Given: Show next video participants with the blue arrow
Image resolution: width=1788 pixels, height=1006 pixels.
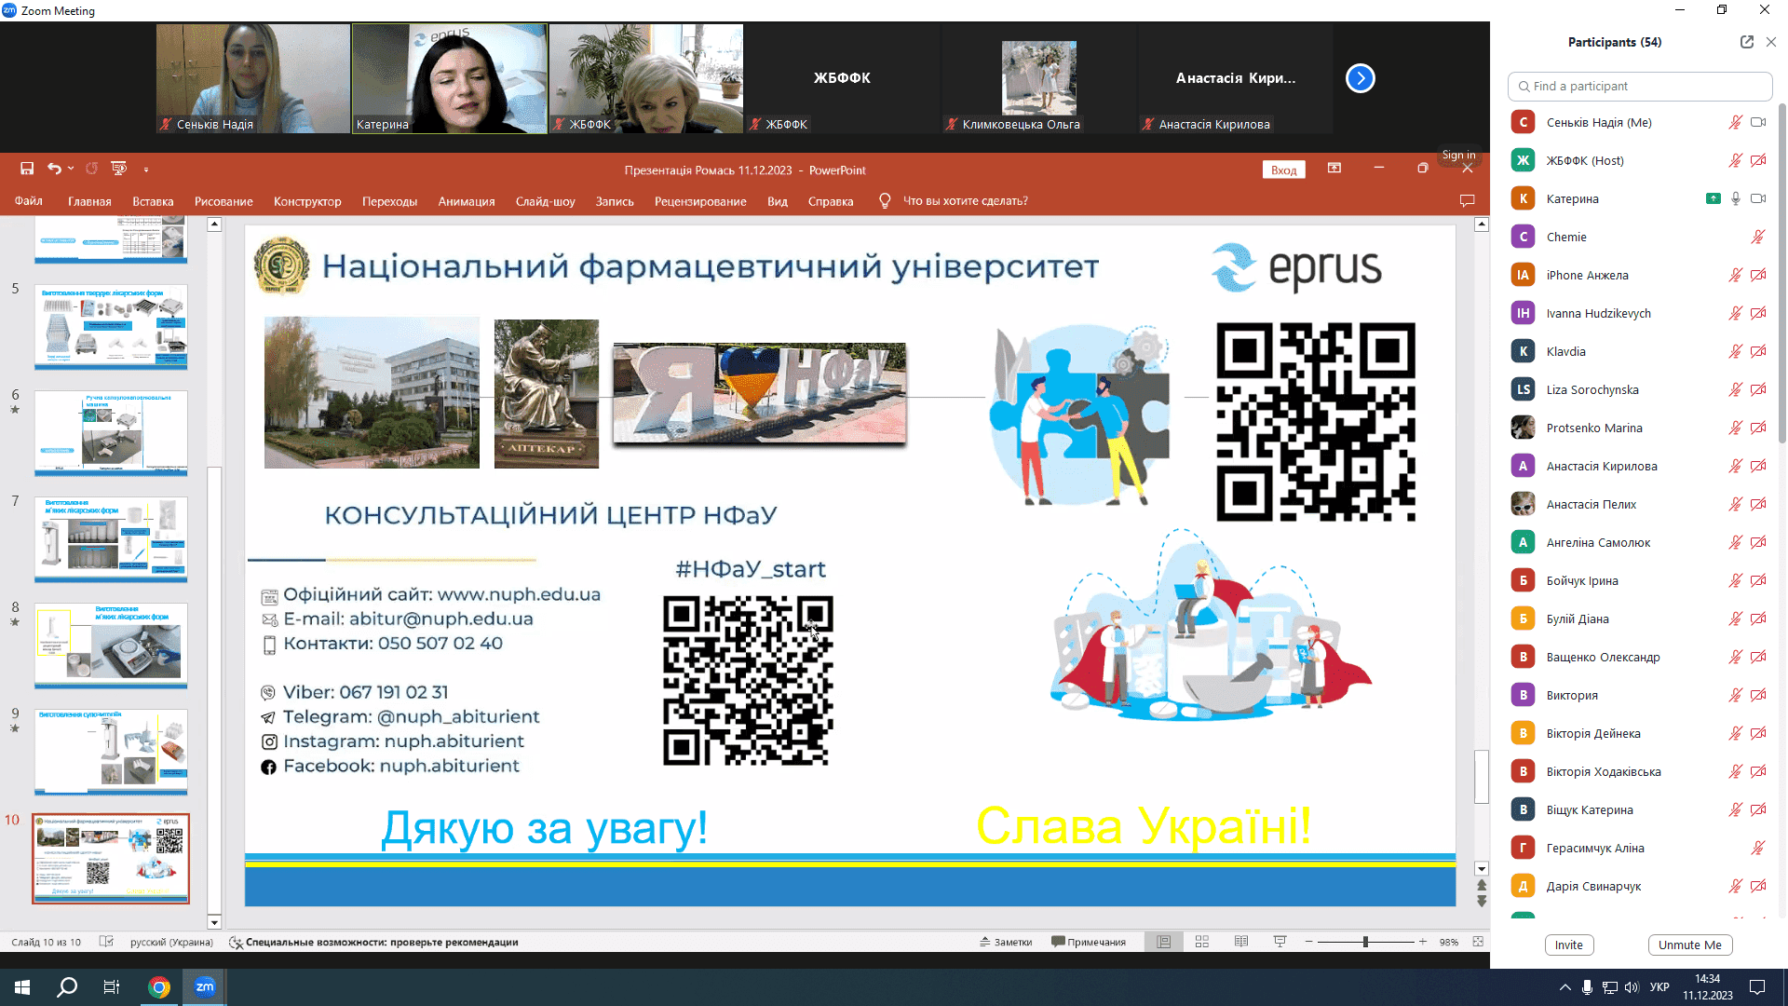Looking at the screenshot, I should coord(1360,78).
